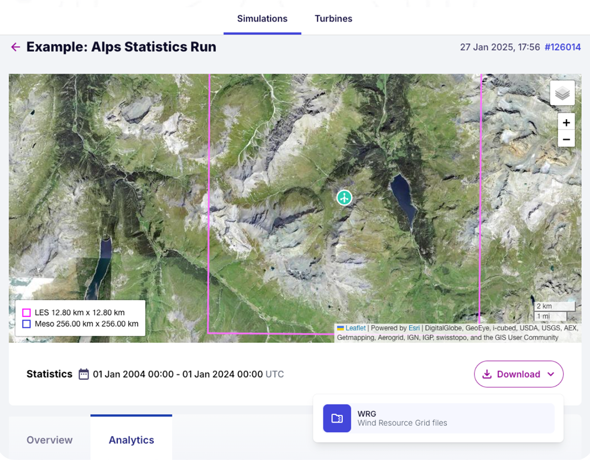Expand the Download dropdown chevron
Viewport: 590px width, 460px height.
pos(551,374)
